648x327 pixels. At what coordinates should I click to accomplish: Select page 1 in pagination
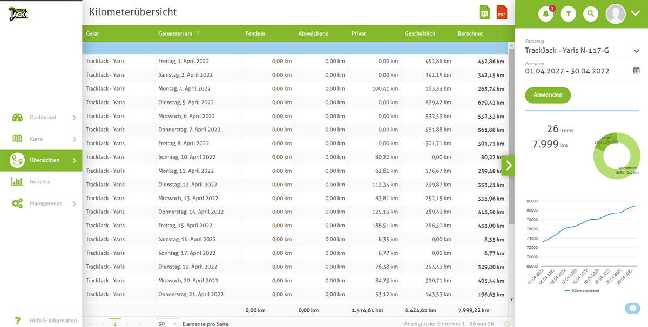pos(114,324)
